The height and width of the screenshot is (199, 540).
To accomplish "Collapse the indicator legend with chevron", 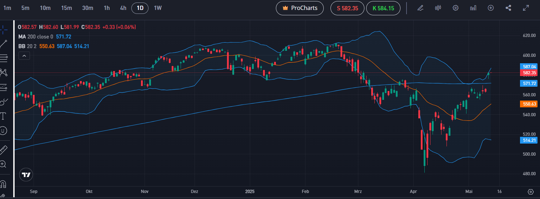I will point(24,55).
